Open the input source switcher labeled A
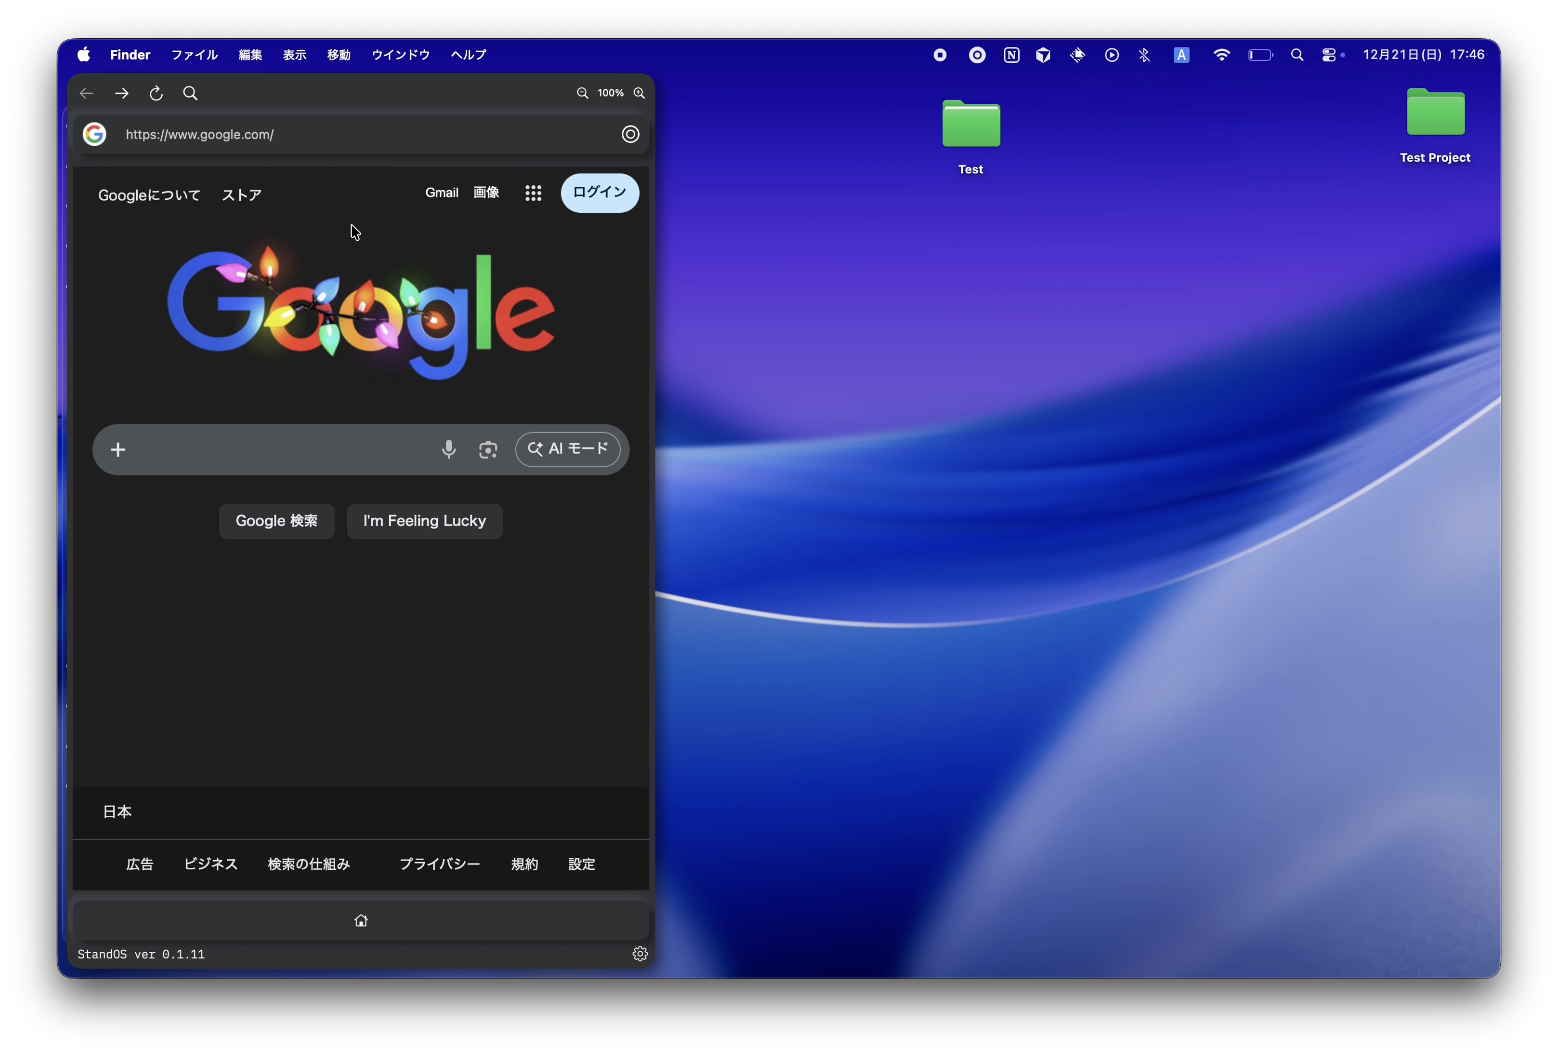The height and width of the screenshot is (1054, 1558). 1181,54
